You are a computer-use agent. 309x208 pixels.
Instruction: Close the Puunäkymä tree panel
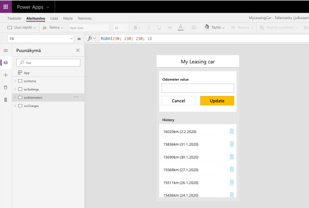77,51
